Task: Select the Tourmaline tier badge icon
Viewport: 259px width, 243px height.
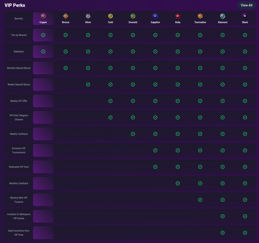Action: pyautogui.click(x=200, y=16)
